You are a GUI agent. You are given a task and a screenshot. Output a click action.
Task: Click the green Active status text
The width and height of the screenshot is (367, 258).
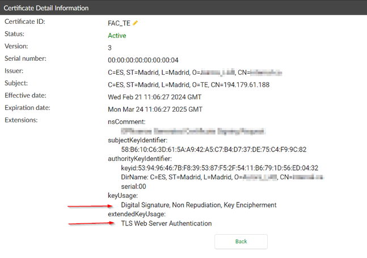click(x=117, y=35)
